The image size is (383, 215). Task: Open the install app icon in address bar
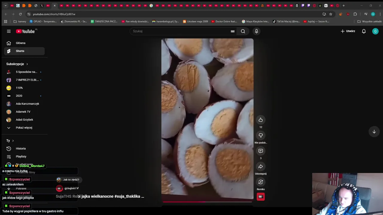(324, 14)
